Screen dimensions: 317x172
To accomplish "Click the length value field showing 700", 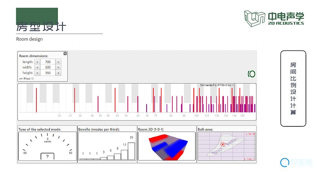I will pyautogui.click(x=48, y=62).
